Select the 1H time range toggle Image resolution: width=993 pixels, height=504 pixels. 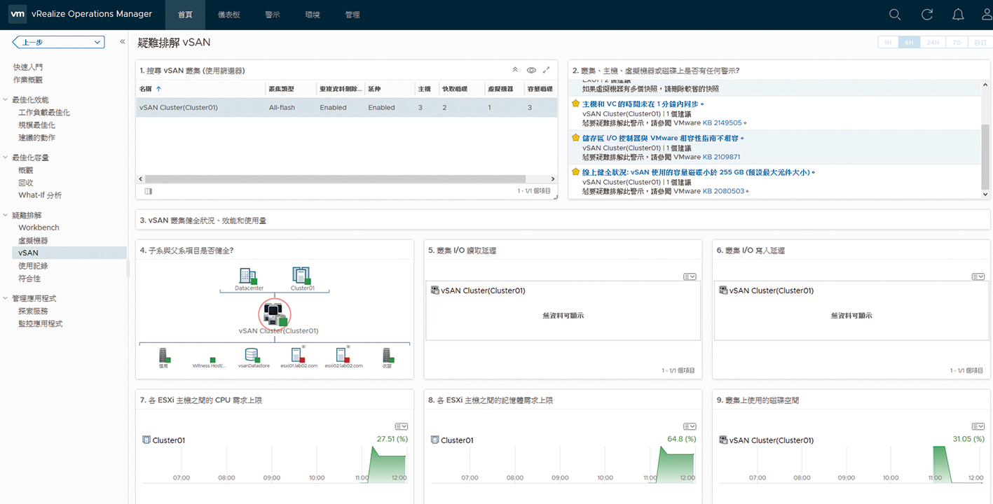(888, 43)
